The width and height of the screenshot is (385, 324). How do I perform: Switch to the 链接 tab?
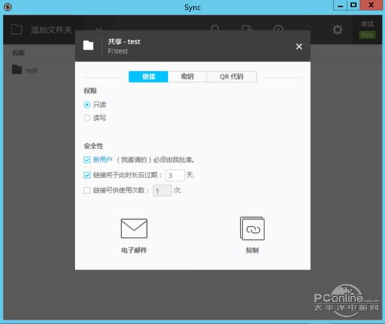pos(148,77)
